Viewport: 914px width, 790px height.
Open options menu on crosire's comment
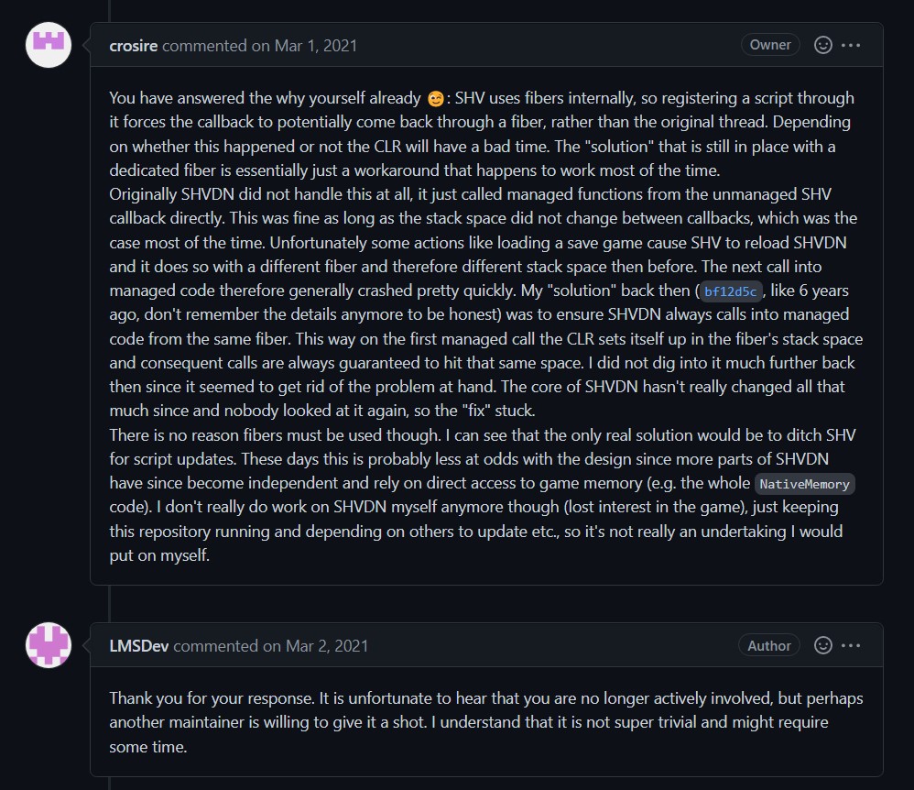click(x=851, y=45)
